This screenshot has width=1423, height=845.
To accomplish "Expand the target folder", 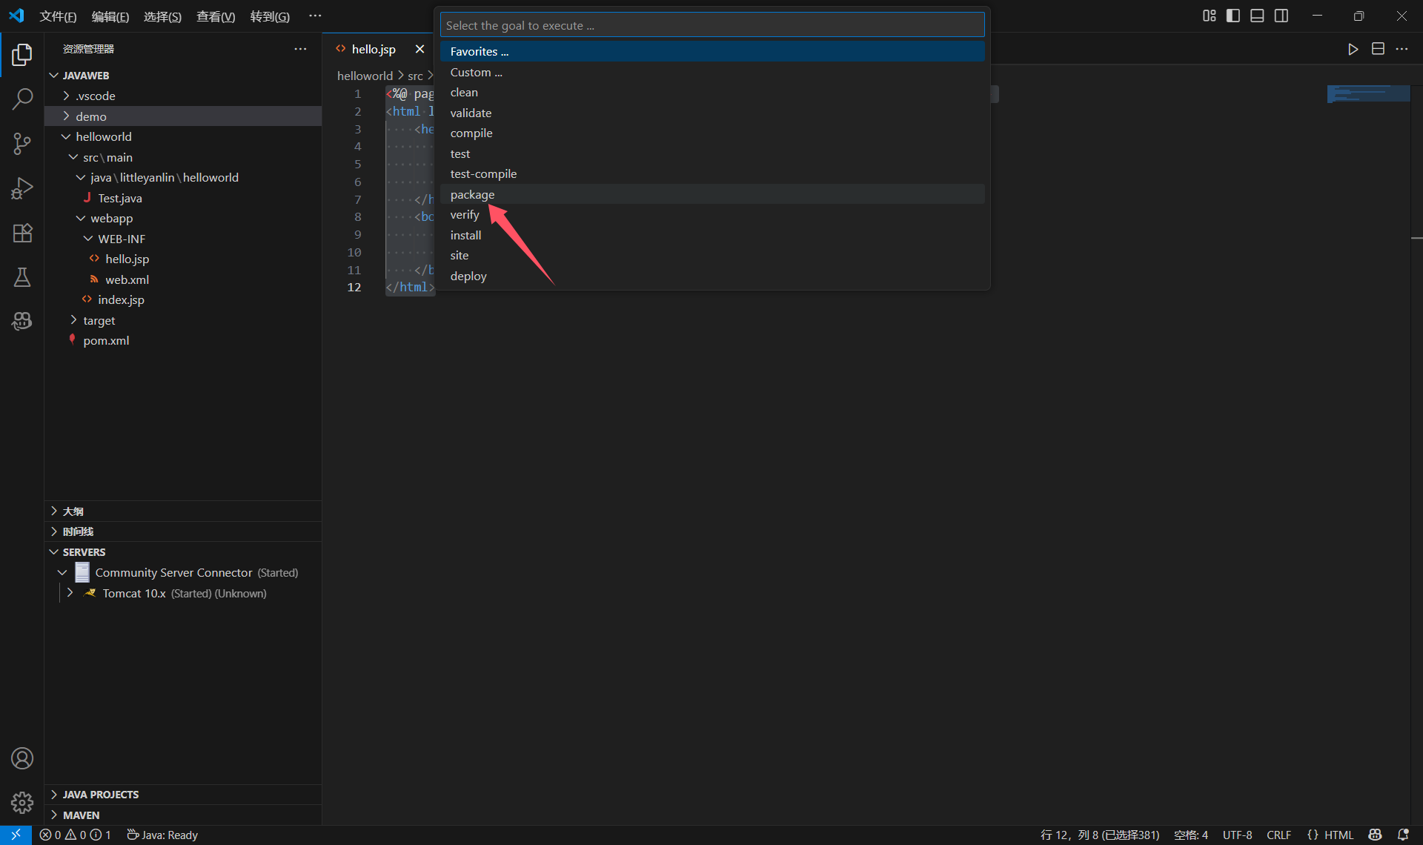I will pyautogui.click(x=99, y=320).
